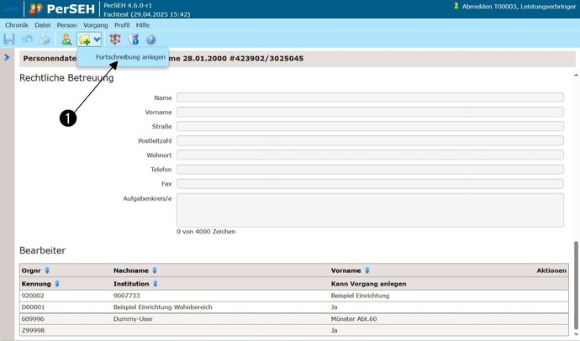Click the new folder plus icon
This screenshot has width=580, height=341.
84,39
